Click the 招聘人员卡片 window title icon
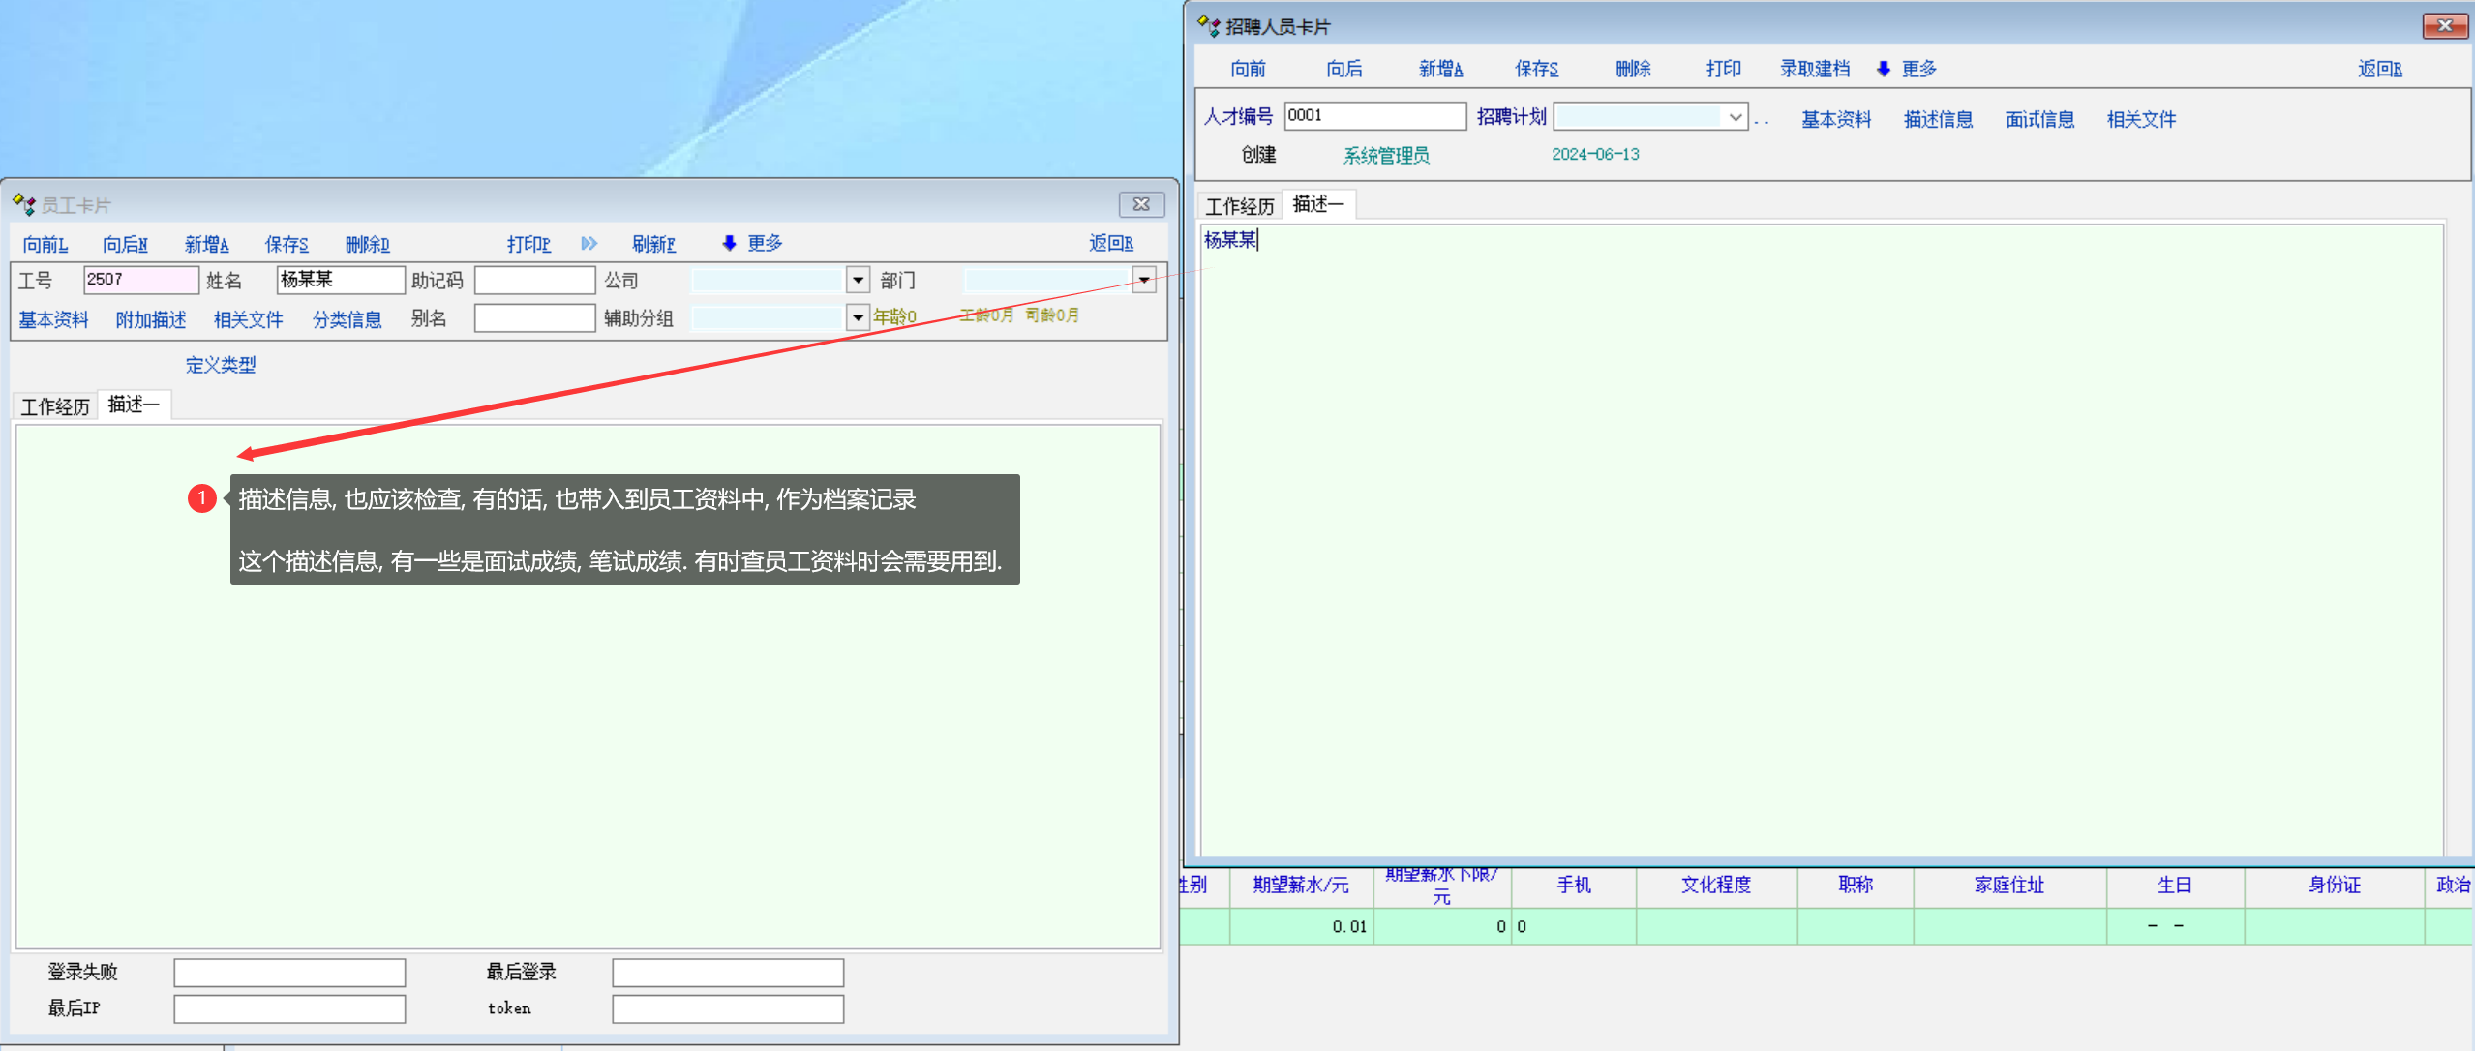This screenshot has height=1051, width=2475. 1208,26
